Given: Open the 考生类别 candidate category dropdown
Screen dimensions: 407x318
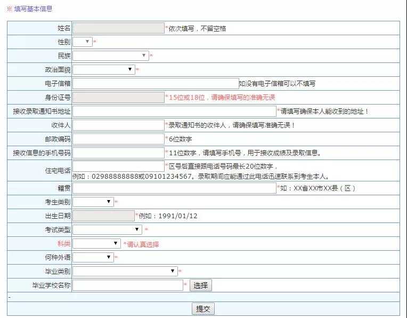Looking at the screenshot, I should [93, 202].
